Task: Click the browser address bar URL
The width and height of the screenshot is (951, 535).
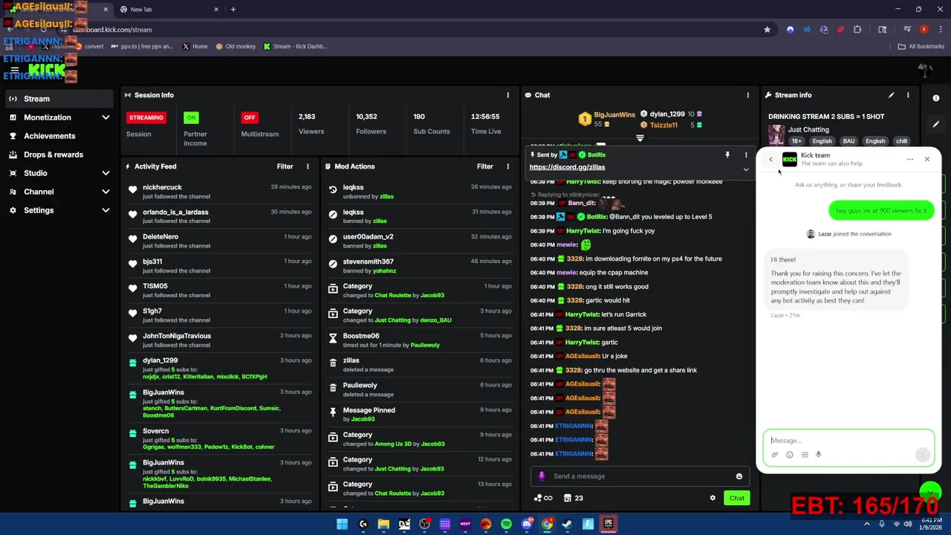Action: click(x=114, y=30)
